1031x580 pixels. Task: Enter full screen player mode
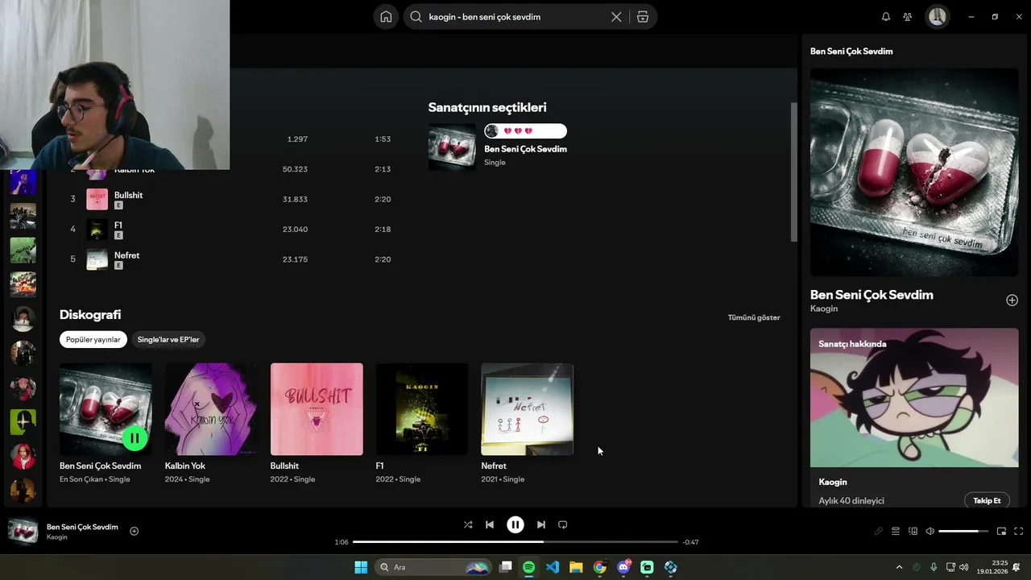1019,531
